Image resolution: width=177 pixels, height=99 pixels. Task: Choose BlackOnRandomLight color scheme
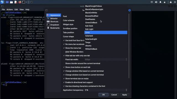[x=106, y=9]
